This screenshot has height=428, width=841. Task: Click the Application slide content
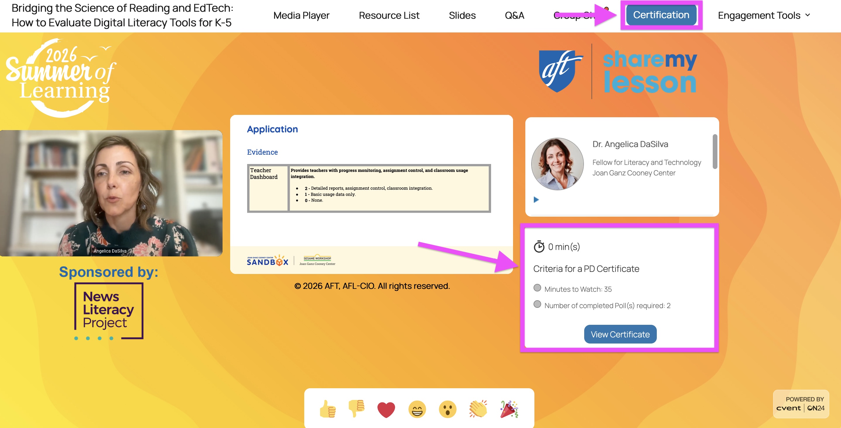click(x=372, y=194)
